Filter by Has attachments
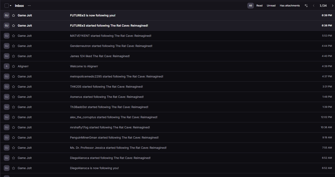 point(290,6)
